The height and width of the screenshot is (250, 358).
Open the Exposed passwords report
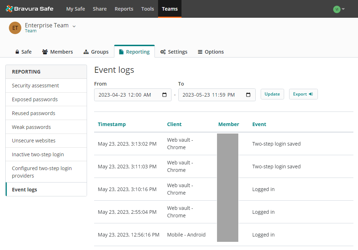click(35, 99)
